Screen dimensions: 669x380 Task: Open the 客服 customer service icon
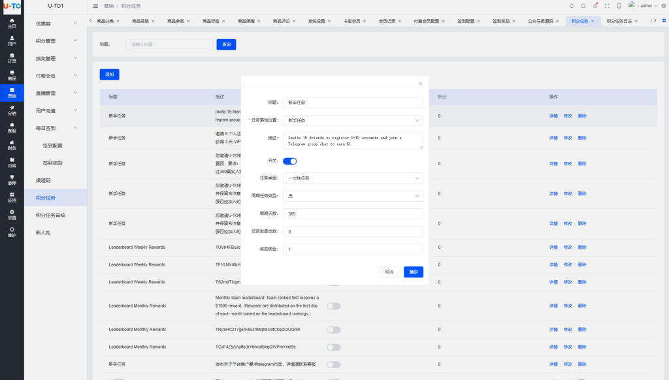pos(12,128)
